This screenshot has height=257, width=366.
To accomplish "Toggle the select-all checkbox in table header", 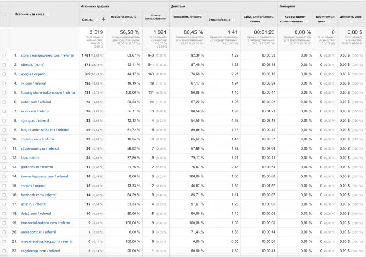I will pyautogui.click(x=5, y=14).
